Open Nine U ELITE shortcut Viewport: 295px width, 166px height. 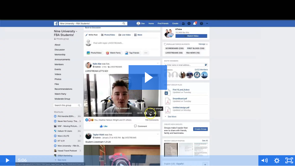pyautogui.click(x=63, y=136)
